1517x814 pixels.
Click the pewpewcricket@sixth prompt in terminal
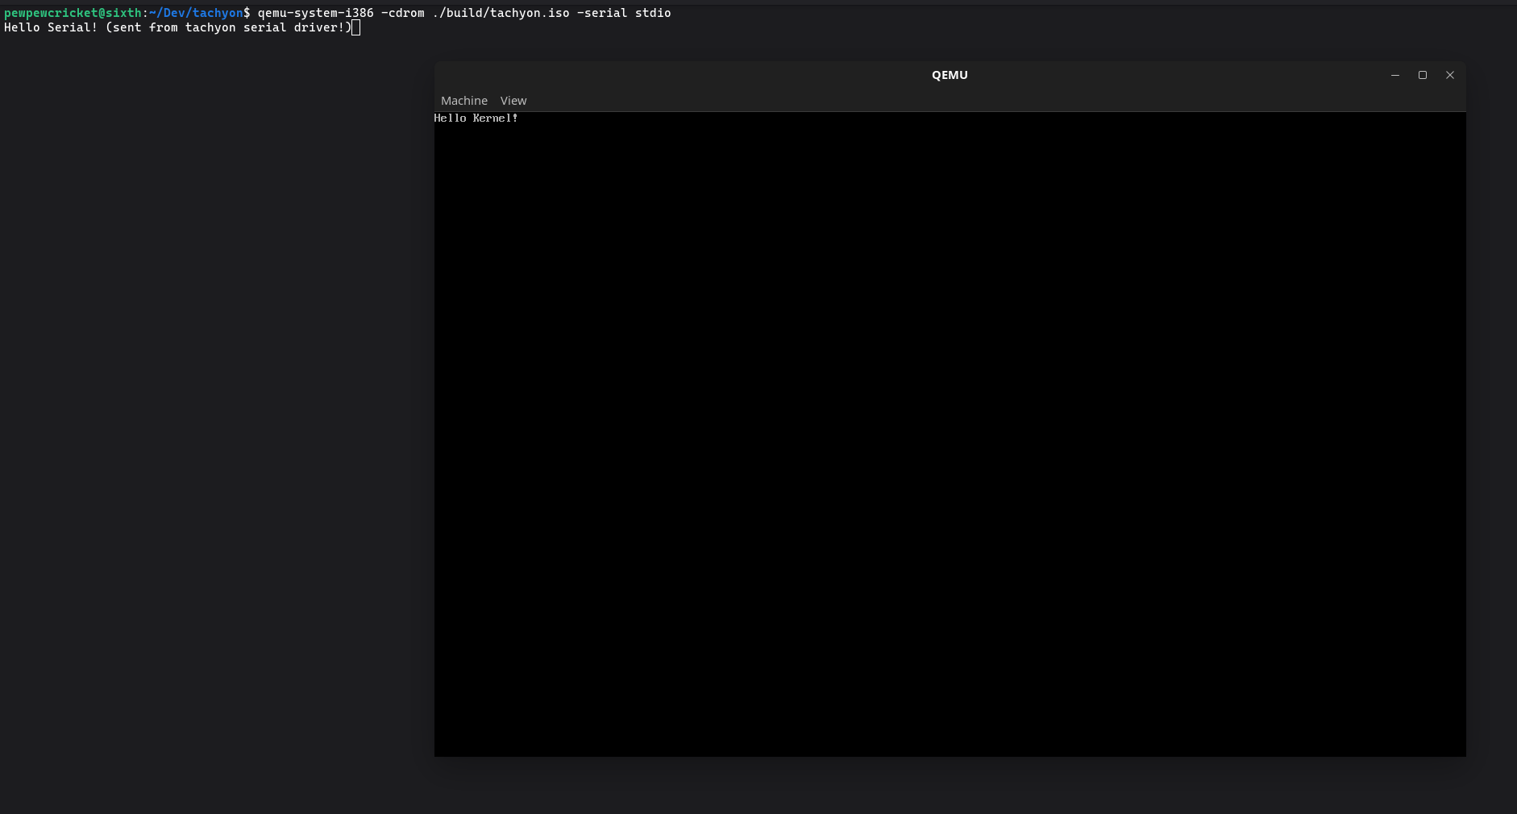coord(73,13)
